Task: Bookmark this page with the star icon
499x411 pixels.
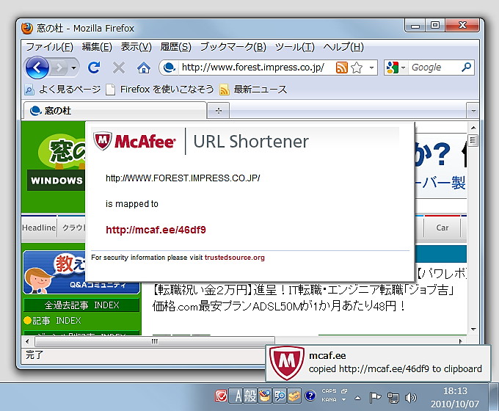Action: coord(357,68)
